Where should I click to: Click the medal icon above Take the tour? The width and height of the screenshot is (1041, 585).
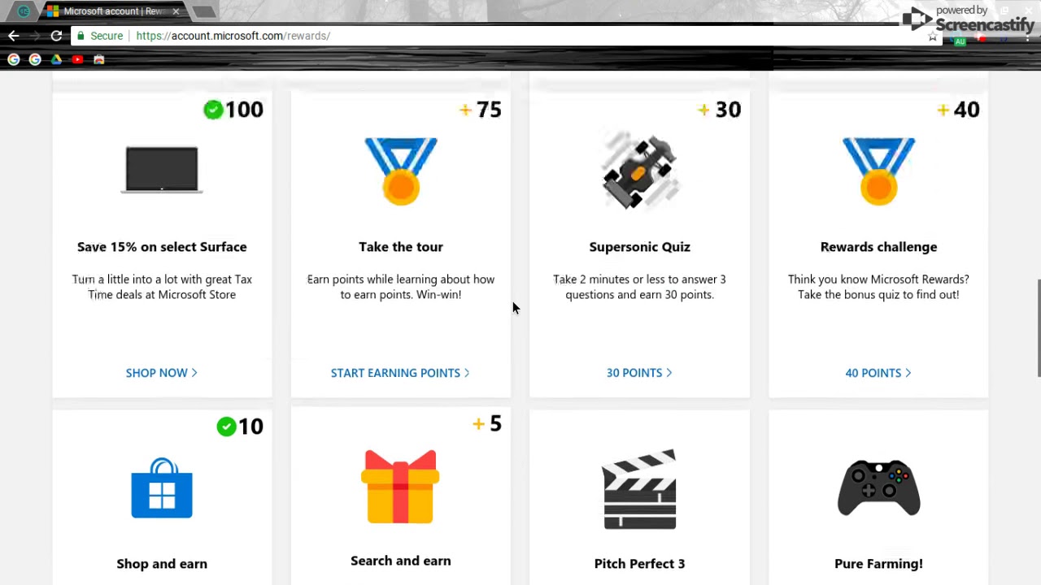tap(401, 171)
